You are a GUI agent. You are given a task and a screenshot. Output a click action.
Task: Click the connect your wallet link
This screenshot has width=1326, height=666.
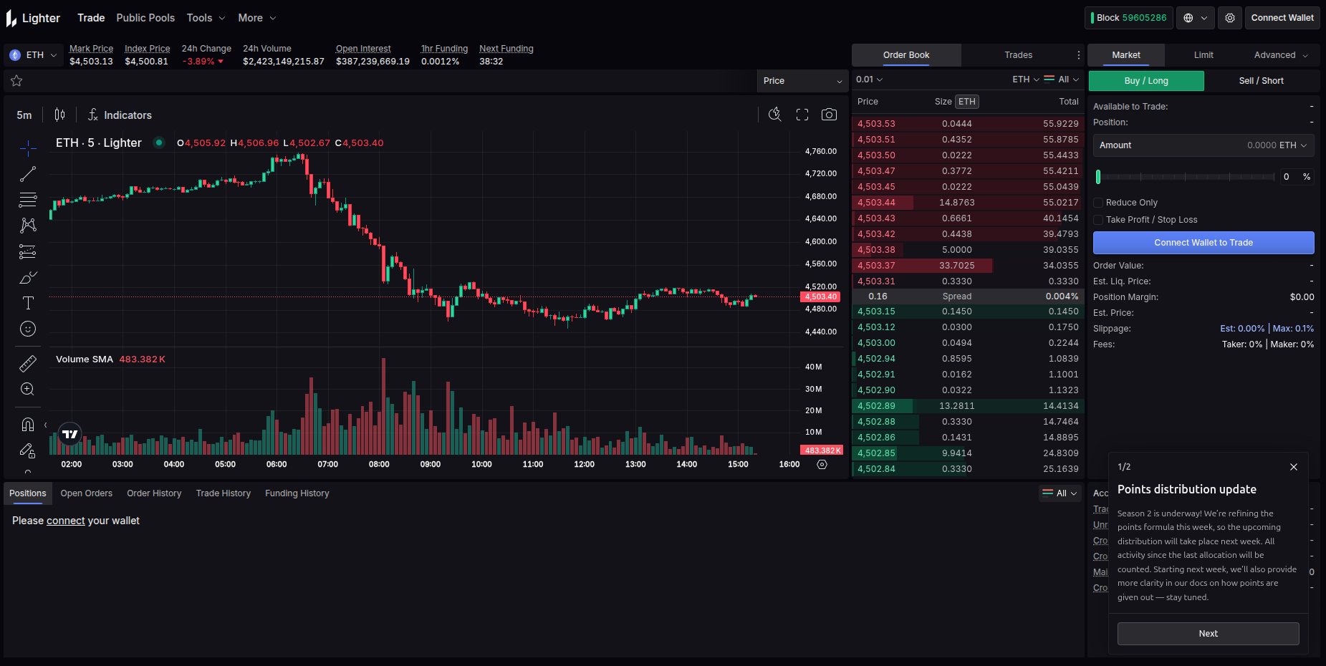coord(66,521)
